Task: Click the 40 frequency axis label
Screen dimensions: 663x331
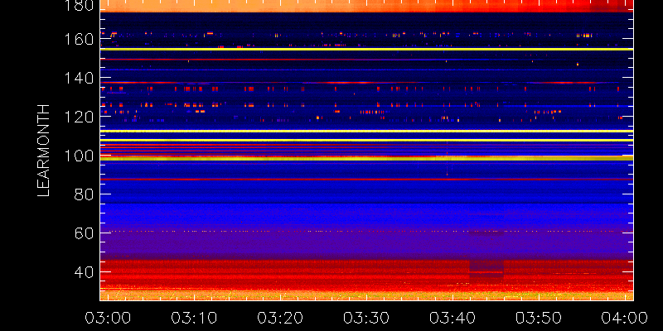Action: tap(85, 272)
